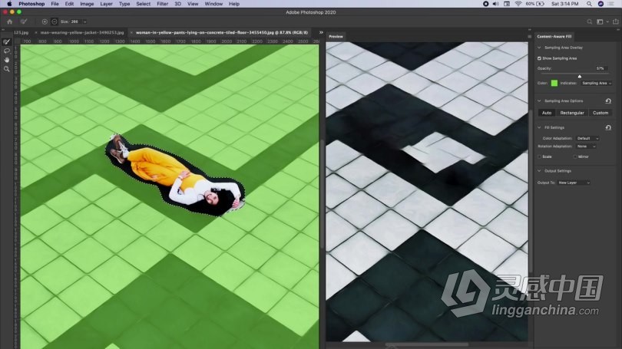622x349 pixels.
Task: Reset the Sampling Area Options settings
Action: (608, 100)
